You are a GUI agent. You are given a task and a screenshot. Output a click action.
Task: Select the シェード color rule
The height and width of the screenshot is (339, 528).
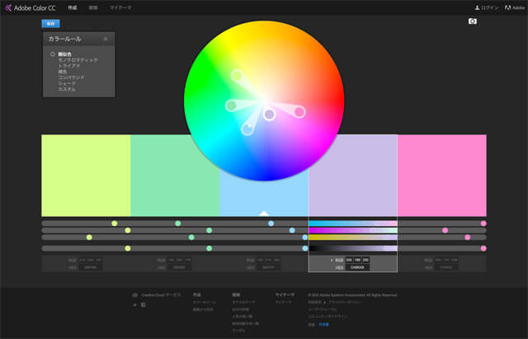pos(67,83)
